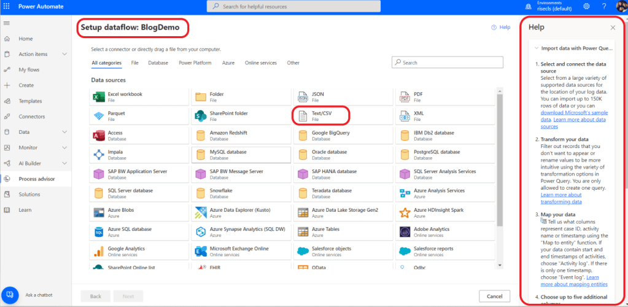Screen dimensions: 628x307
Task: Switch to the Database category tab
Action: click(x=158, y=63)
